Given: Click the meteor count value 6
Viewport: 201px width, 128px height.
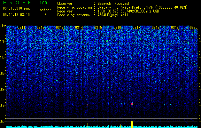Looking at the screenshot, I should pos(45,15).
